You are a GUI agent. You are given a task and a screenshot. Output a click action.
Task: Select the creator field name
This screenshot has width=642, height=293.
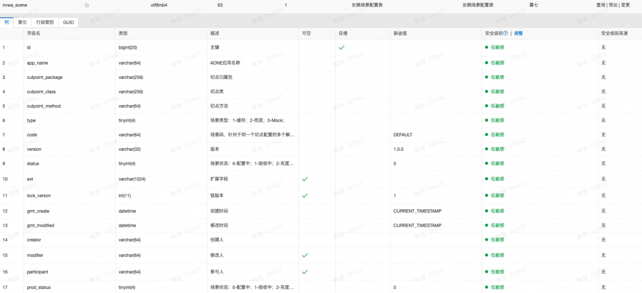tap(34, 240)
